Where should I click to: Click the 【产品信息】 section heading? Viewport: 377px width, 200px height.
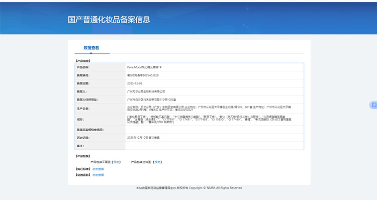[x=83, y=61]
